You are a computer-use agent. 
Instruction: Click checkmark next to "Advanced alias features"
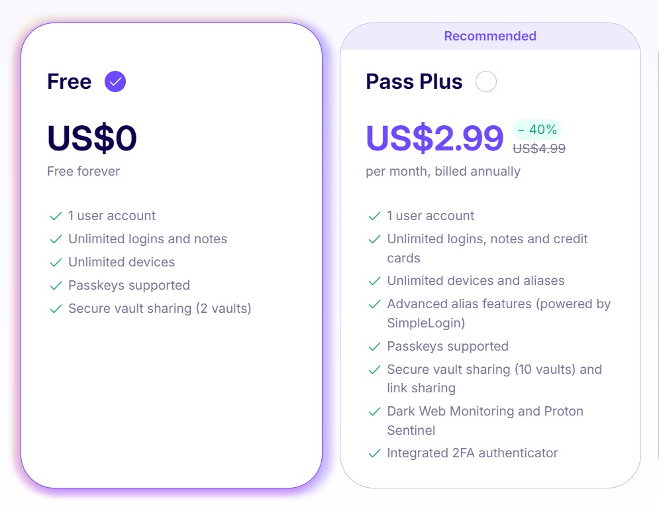point(375,304)
